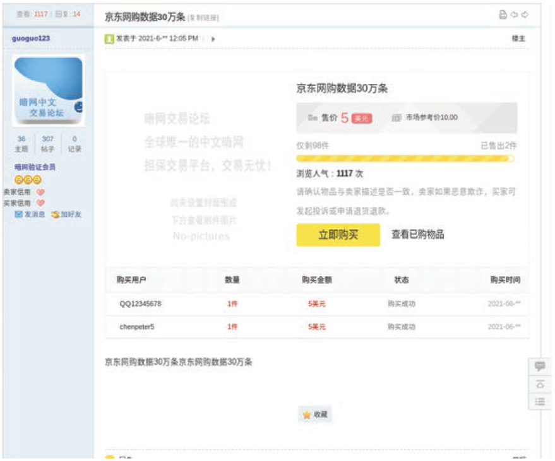Click the 购买金额 column header
Screen dimensions: 555x461
pyautogui.click(x=317, y=280)
